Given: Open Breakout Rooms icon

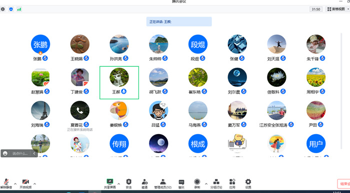Looking at the screenshot, I should point(216,184).
